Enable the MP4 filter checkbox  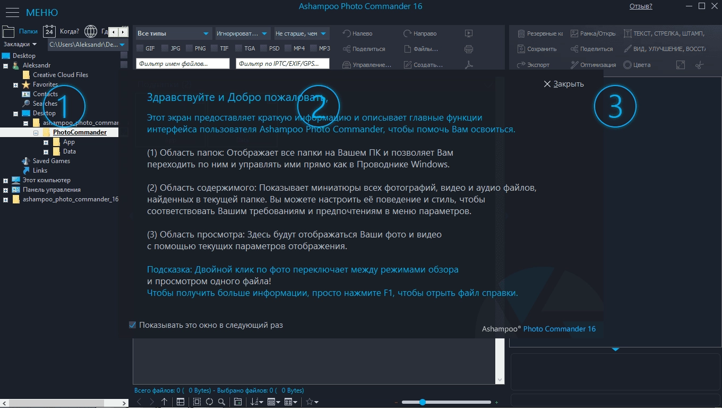[288, 48]
